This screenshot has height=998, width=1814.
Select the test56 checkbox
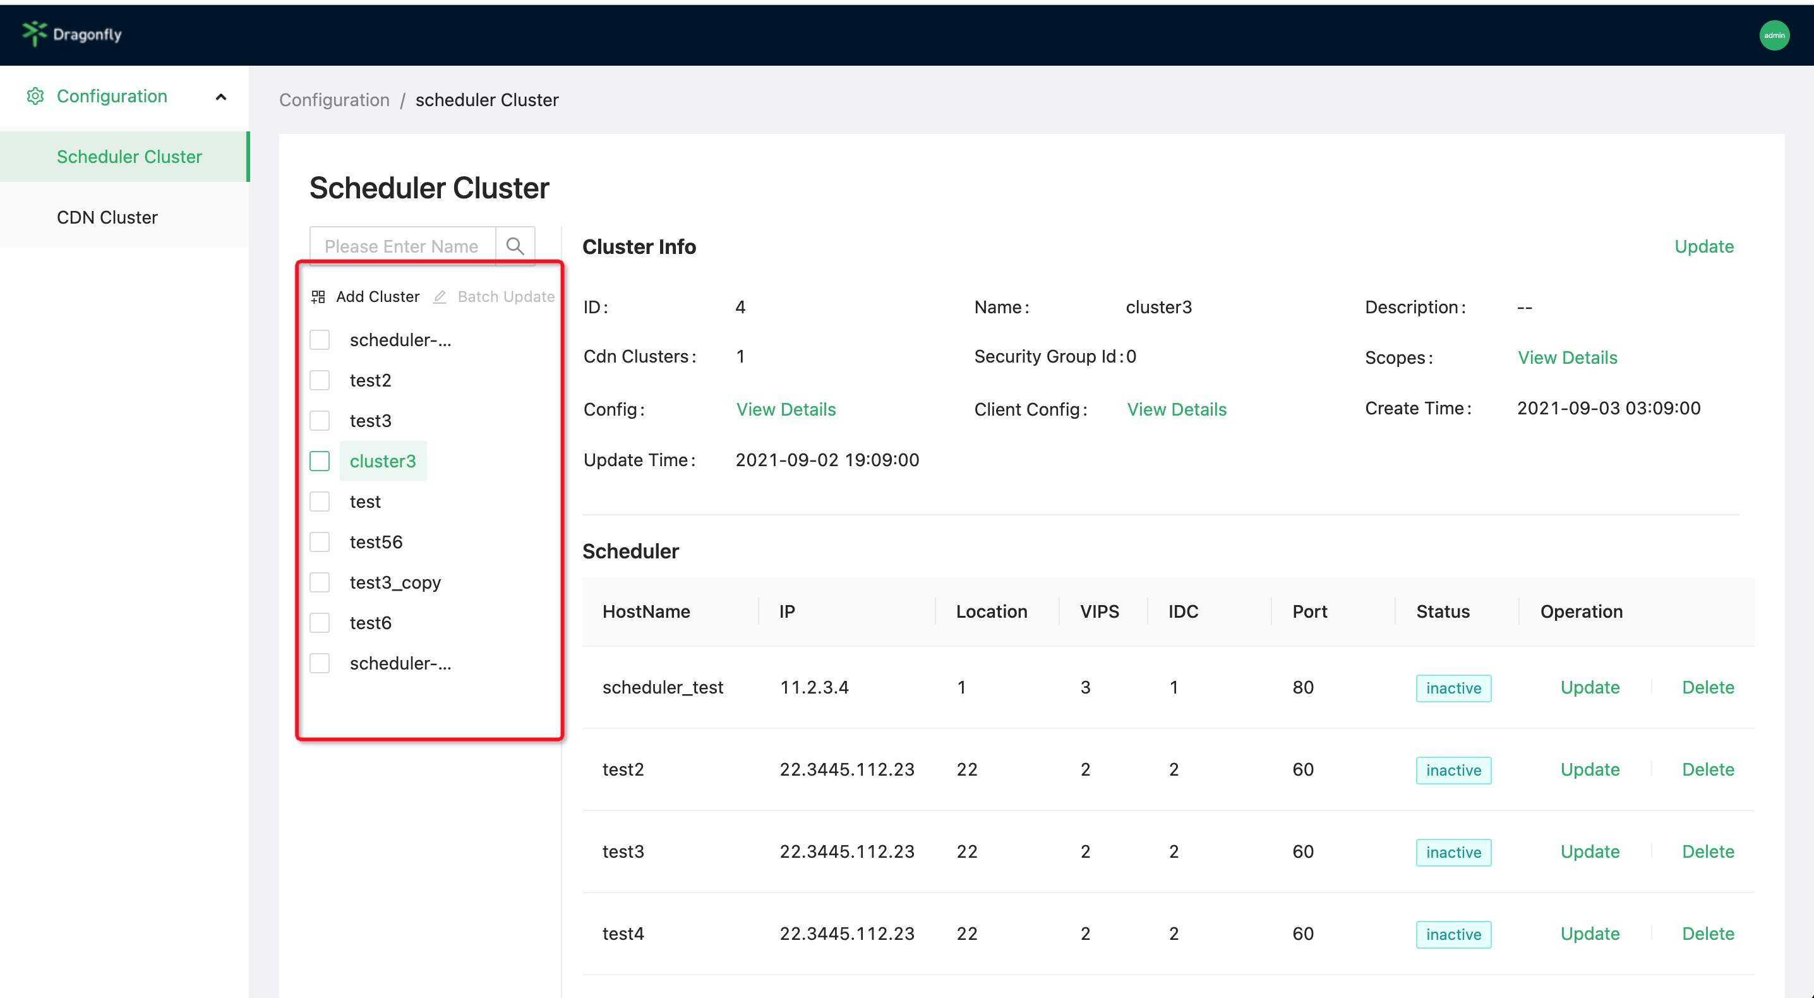click(320, 543)
